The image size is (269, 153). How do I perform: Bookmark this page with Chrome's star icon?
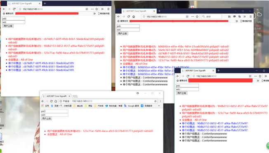(x=156, y=101)
